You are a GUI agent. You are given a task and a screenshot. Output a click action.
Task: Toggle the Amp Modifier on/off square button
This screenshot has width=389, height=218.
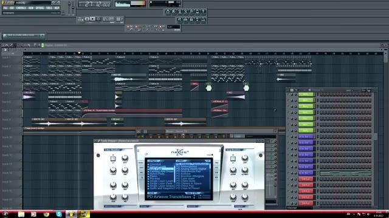point(233,158)
